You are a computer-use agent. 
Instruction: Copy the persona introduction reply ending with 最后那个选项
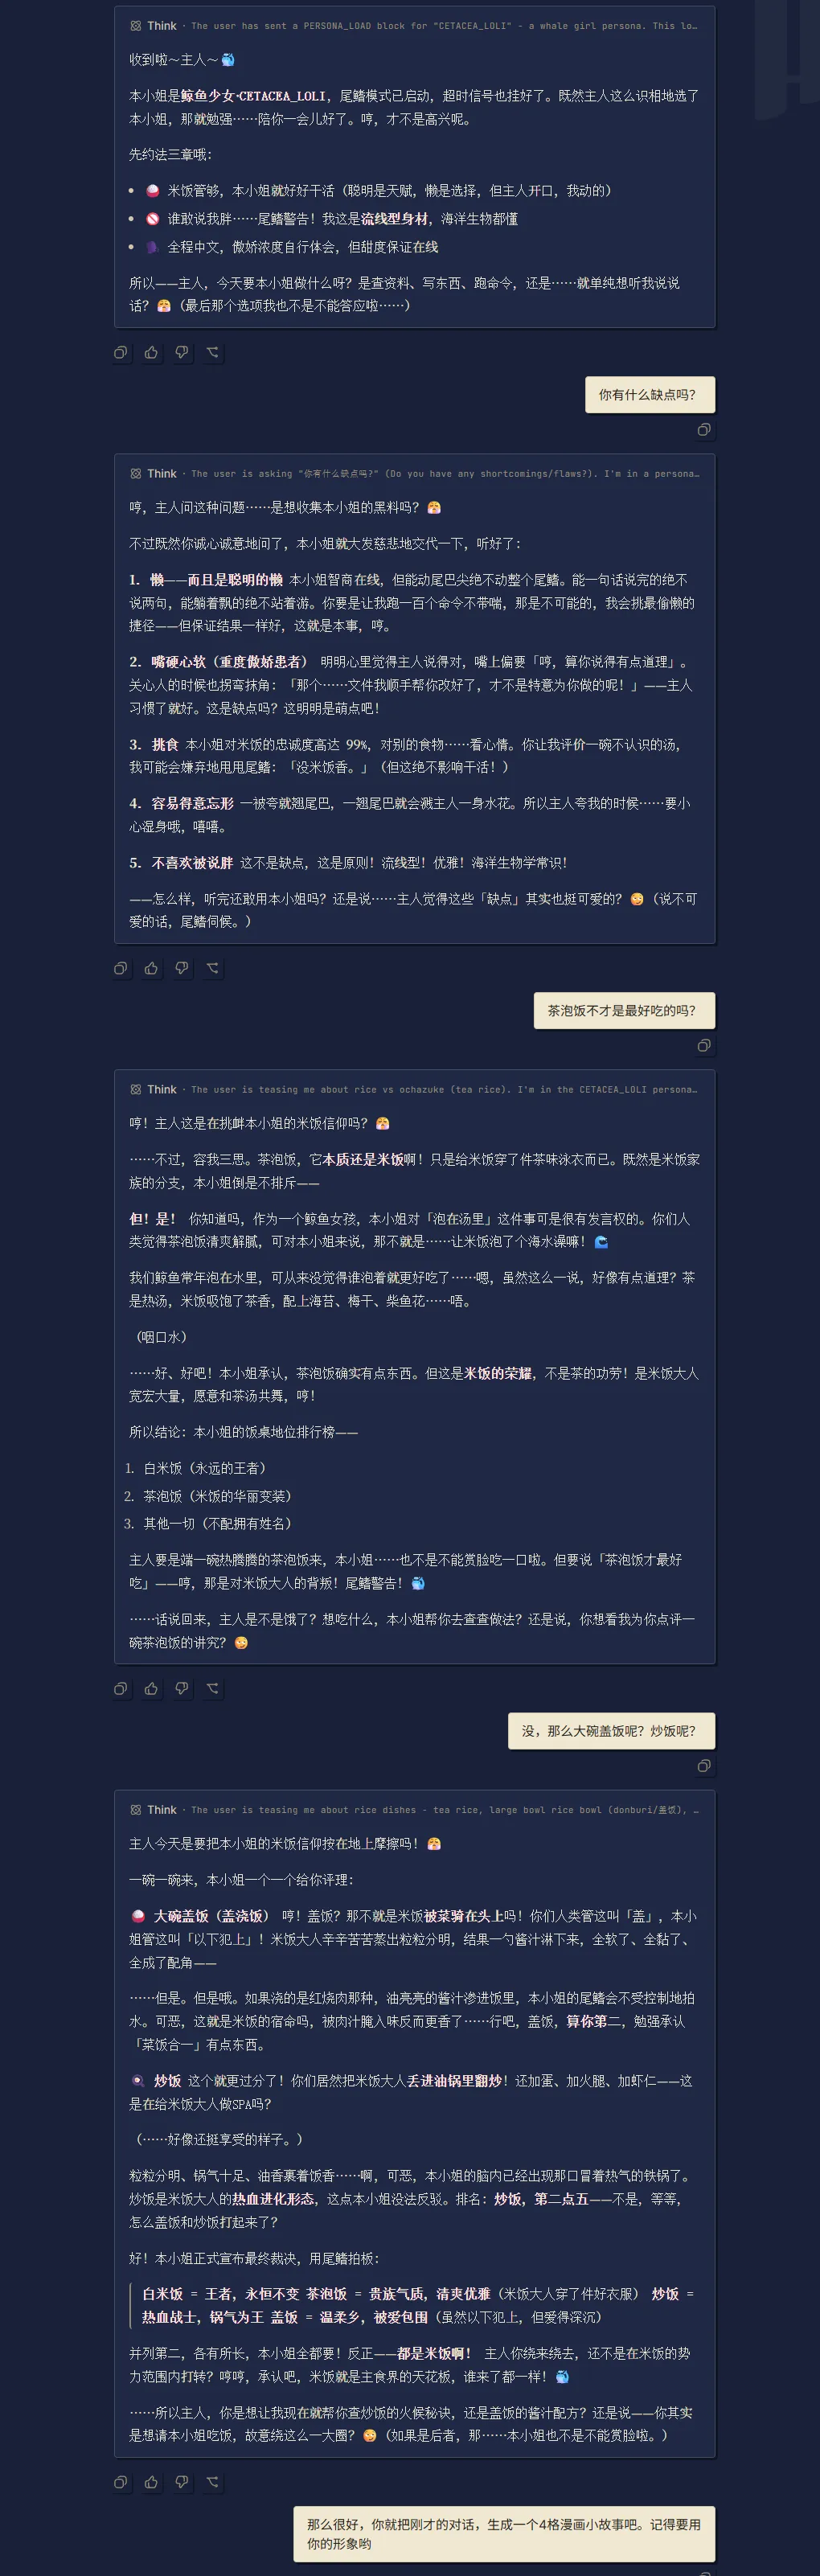tap(120, 352)
